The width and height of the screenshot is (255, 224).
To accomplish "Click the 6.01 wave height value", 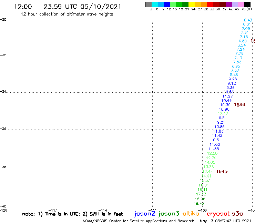I will click(x=247, y=24).
